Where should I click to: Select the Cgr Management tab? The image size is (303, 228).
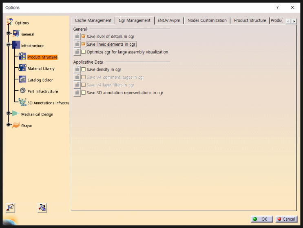pos(135,20)
